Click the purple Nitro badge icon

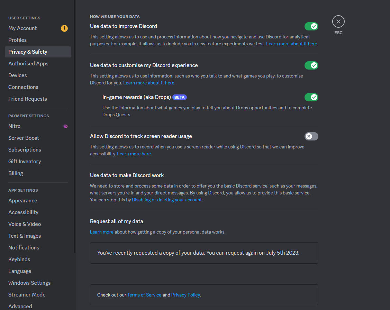65,126
